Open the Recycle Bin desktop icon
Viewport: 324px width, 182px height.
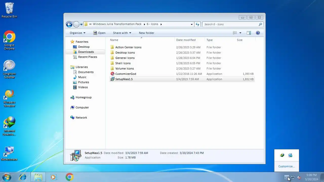click(x=9, y=10)
